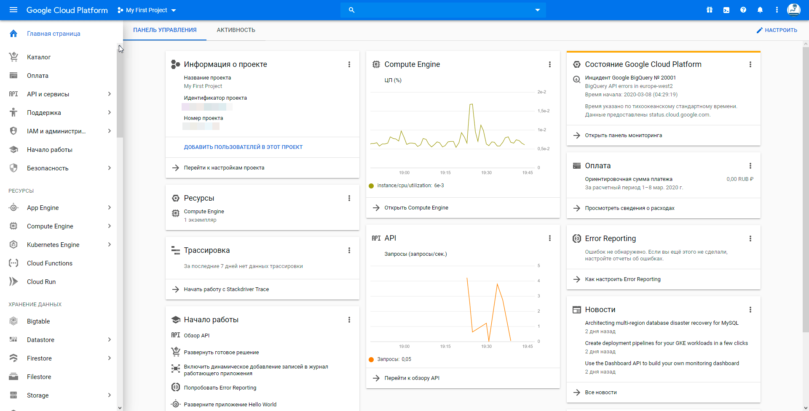Open the Cloud Functions sidebar item
Image resolution: width=809 pixels, height=411 pixels.
pyautogui.click(x=50, y=263)
